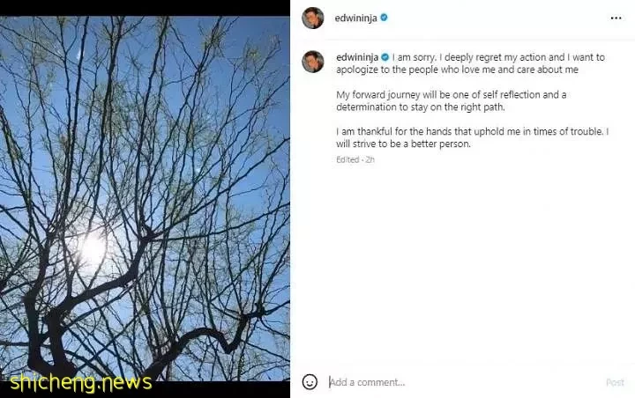Click the "My forward journey" caption paragraph
This screenshot has width=635, height=398.
point(452,100)
